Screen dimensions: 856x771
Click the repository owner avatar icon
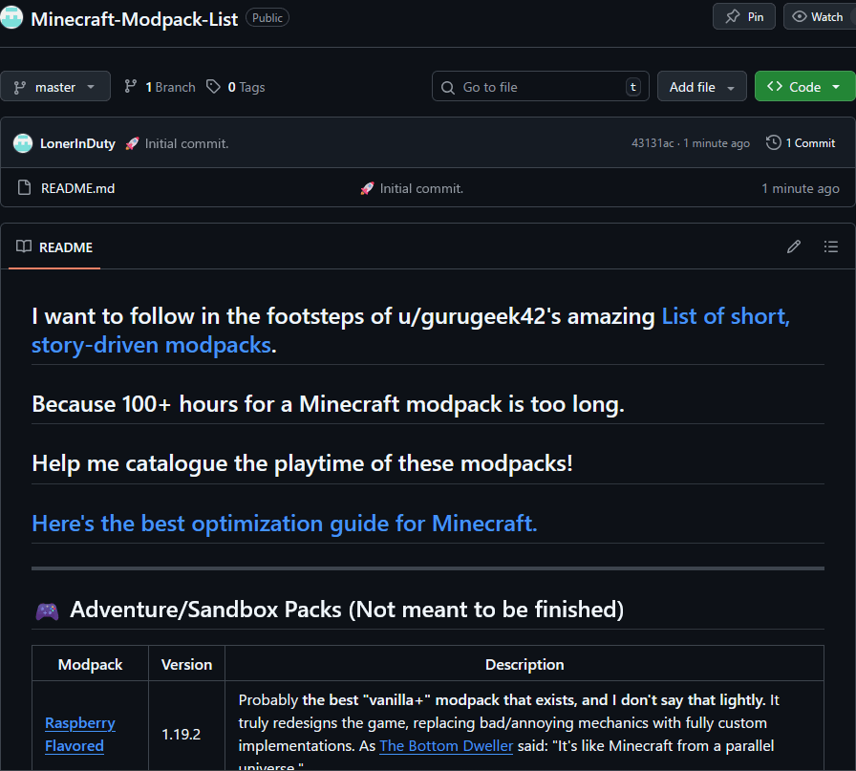[11, 18]
